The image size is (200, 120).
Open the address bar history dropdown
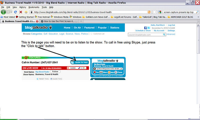[x=155, y=12]
